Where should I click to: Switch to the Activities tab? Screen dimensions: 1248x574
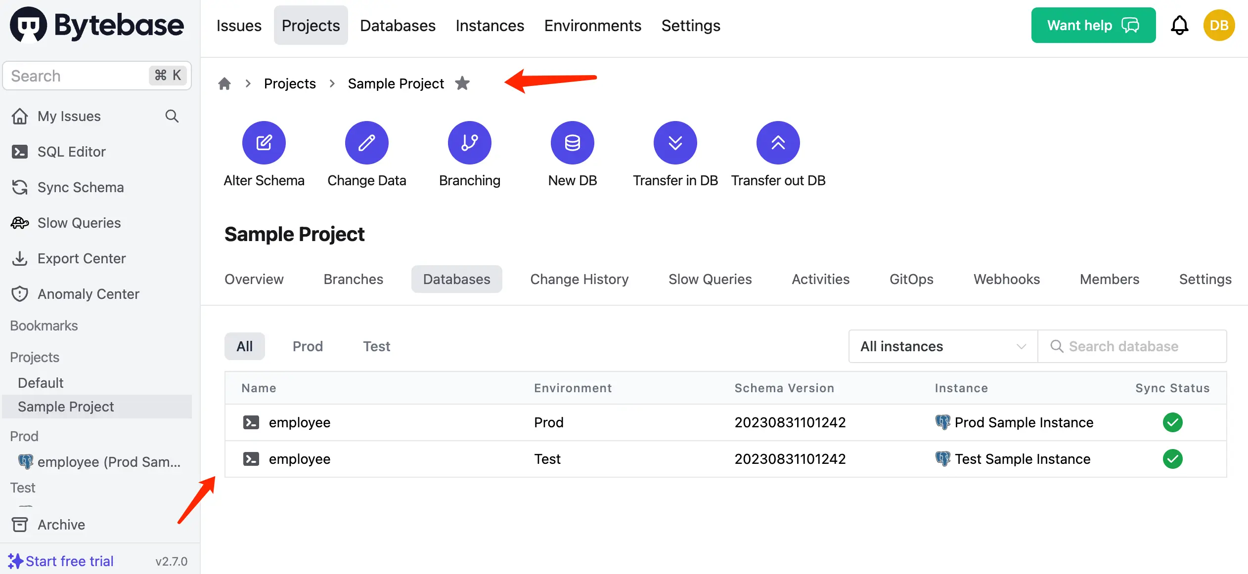click(821, 279)
